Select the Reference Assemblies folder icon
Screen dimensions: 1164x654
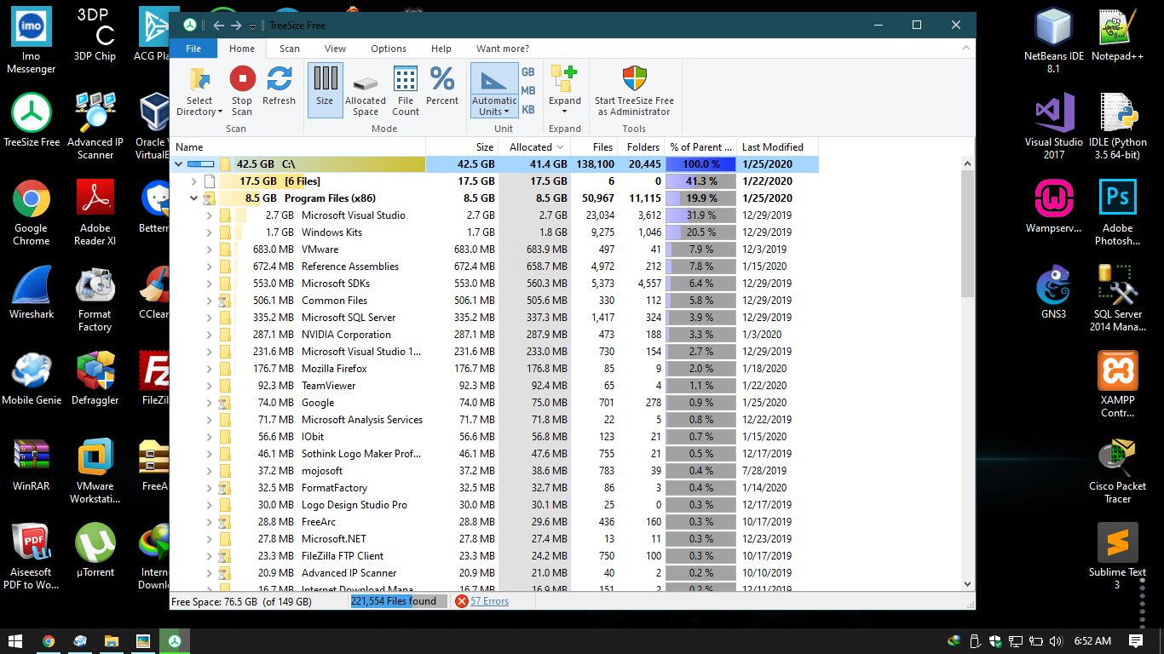click(225, 267)
